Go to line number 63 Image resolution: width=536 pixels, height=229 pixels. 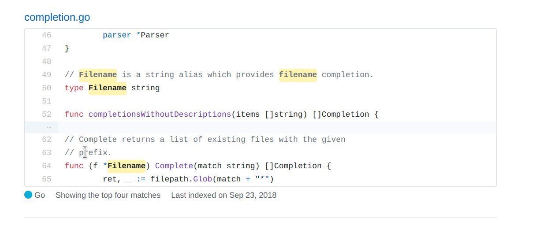[46, 152]
